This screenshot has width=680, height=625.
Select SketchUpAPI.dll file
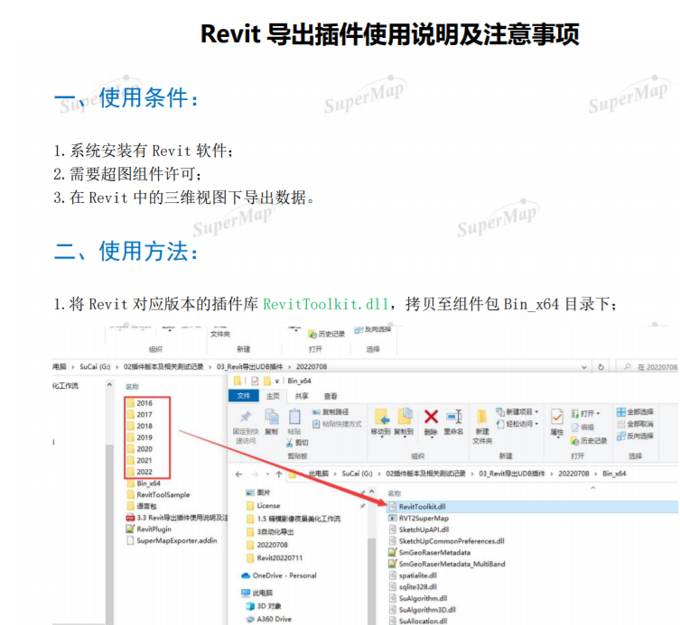(x=419, y=529)
